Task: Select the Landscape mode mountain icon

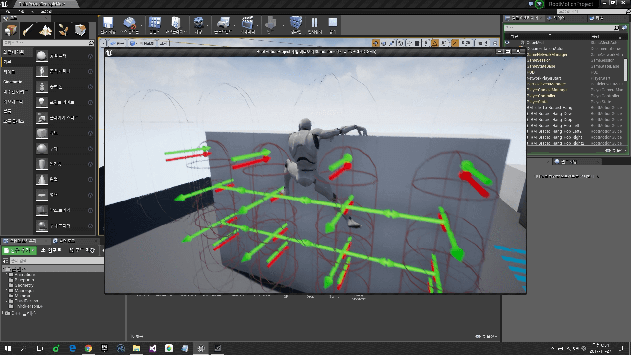Action: (x=46, y=30)
